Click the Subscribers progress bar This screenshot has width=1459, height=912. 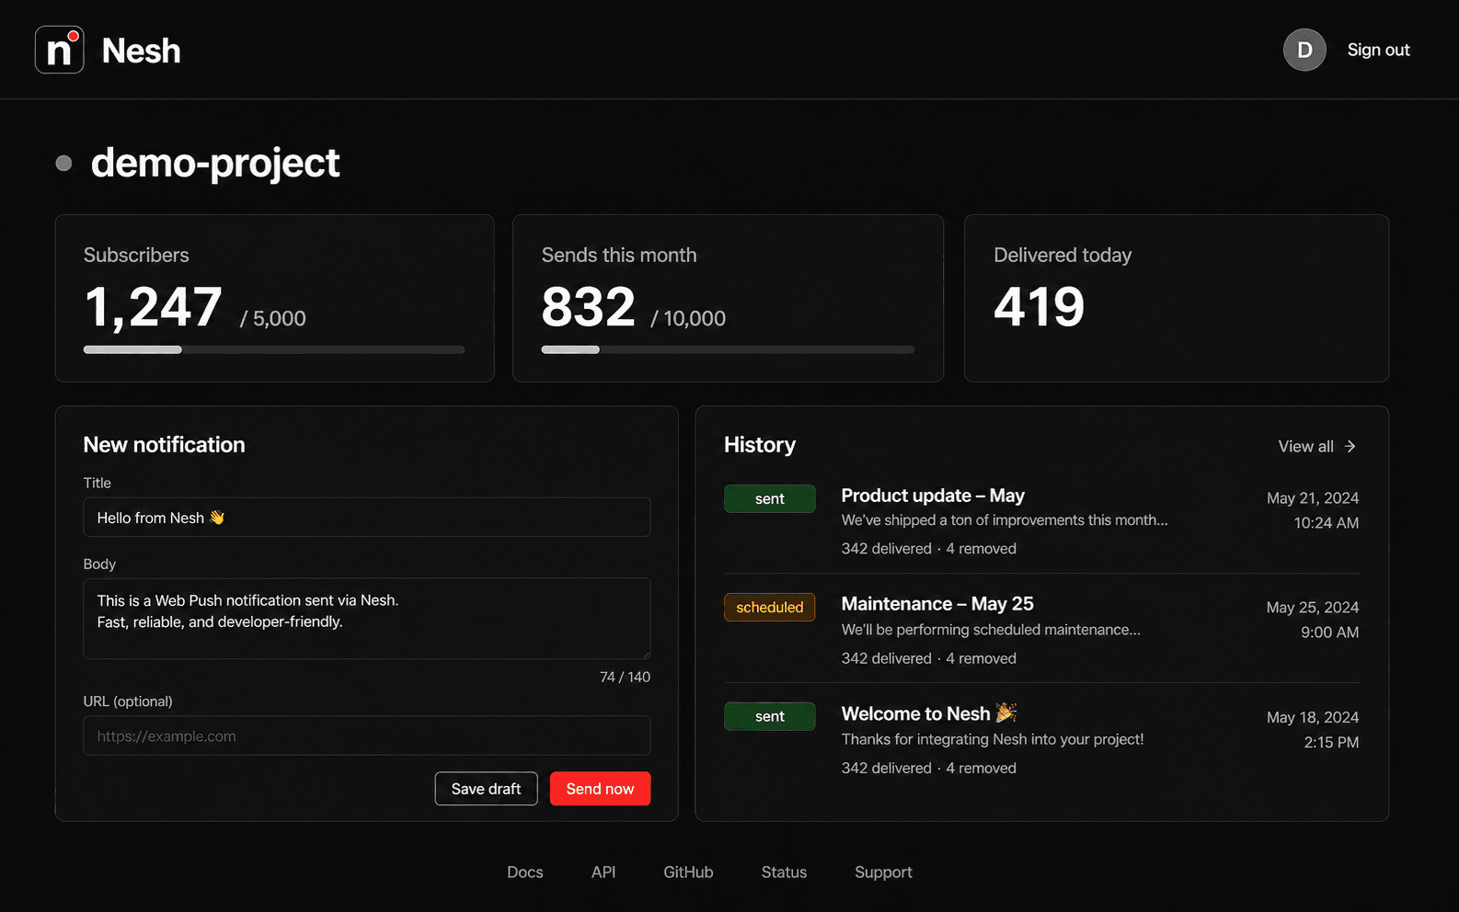click(274, 349)
